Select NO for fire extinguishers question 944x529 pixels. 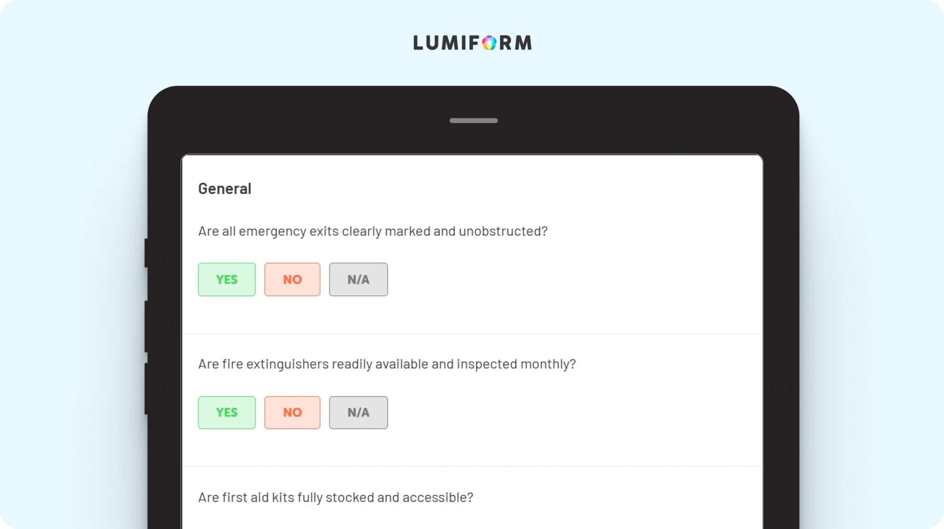292,412
